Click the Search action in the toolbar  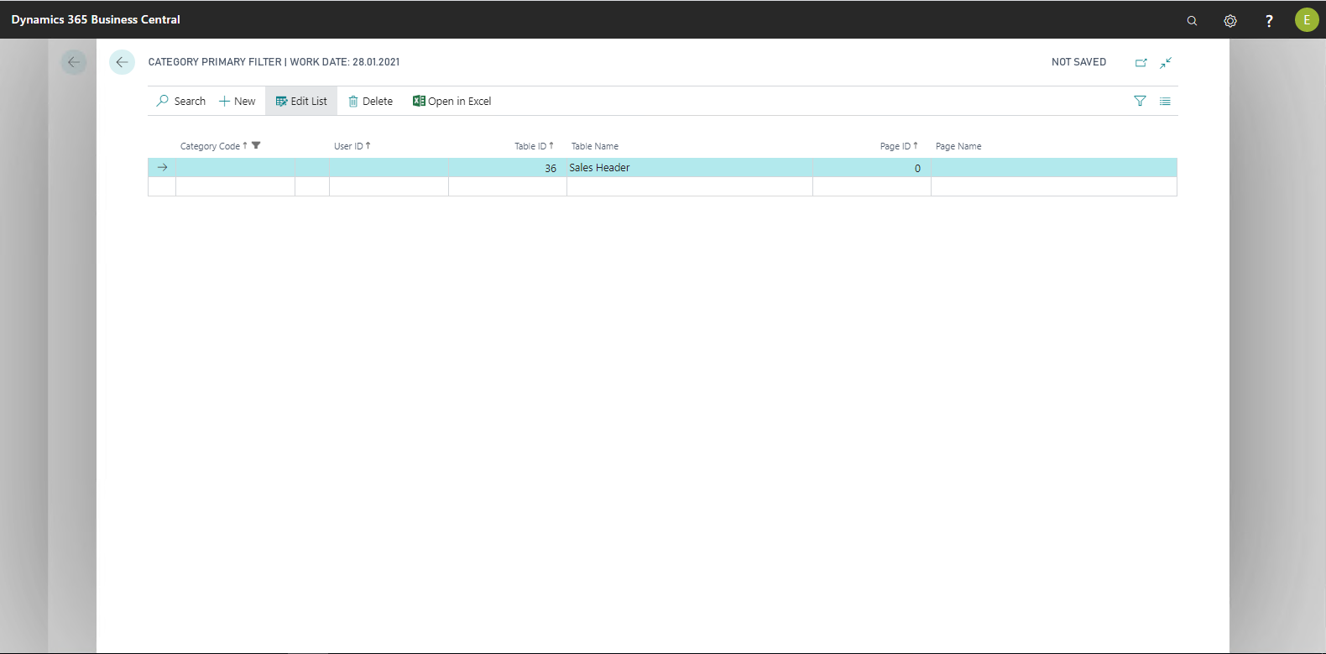[180, 101]
